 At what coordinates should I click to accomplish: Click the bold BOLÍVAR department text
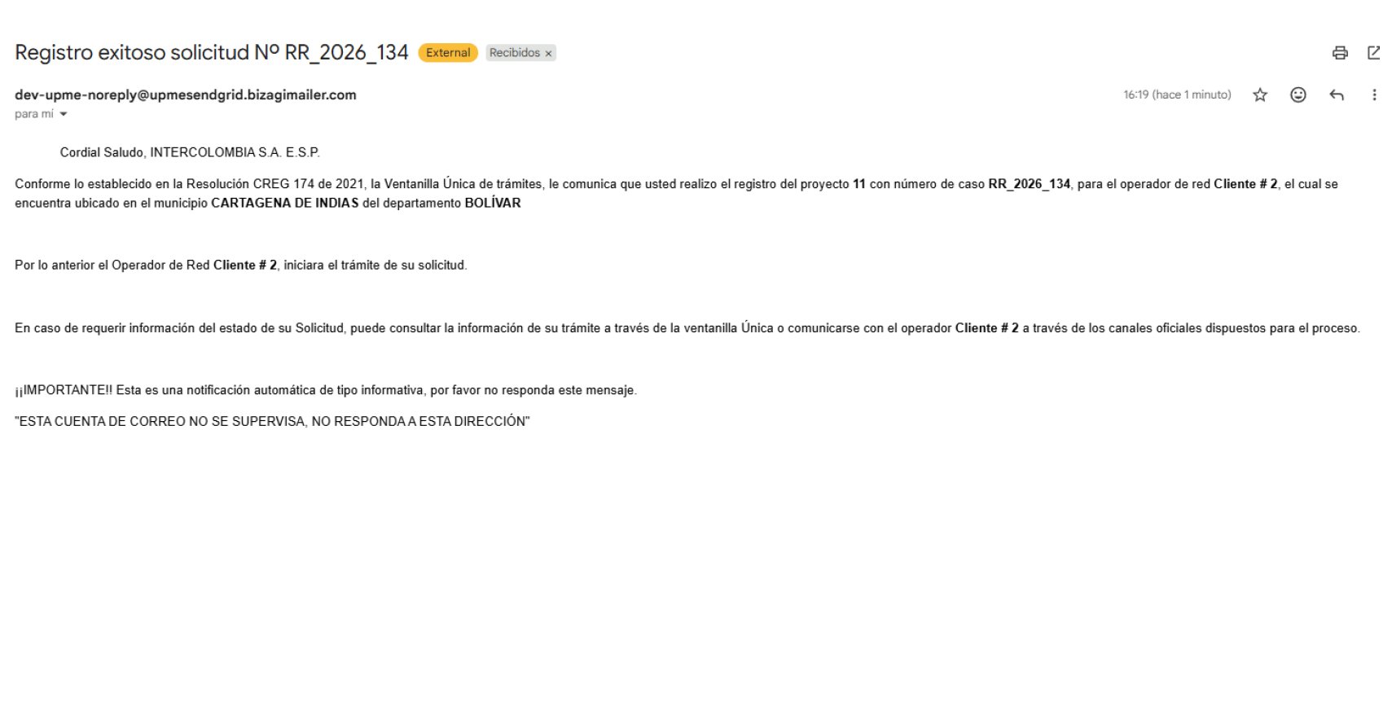pos(492,204)
